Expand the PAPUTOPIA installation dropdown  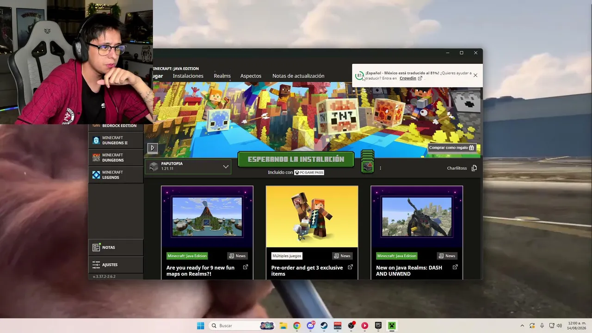[x=188, y=166]
